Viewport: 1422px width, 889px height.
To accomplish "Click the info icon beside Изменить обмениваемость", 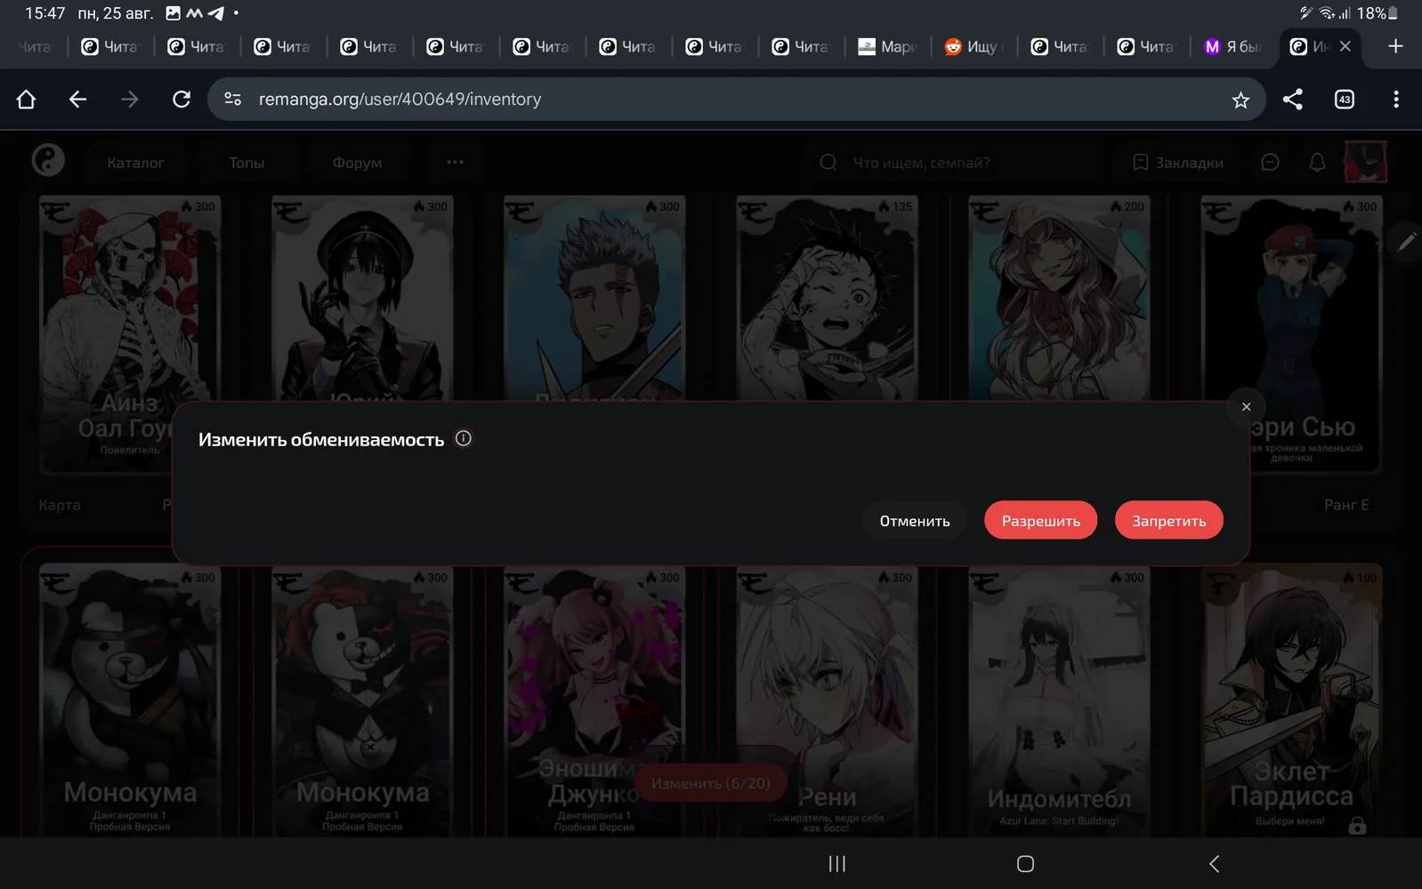I will tap(464, 438).
